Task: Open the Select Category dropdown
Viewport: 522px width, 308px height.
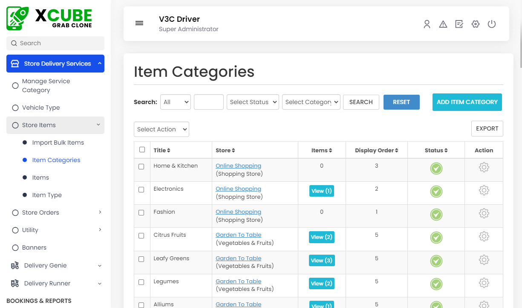Action: 311,102
